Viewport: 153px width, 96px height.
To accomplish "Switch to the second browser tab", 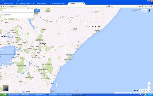I will 26,3.
